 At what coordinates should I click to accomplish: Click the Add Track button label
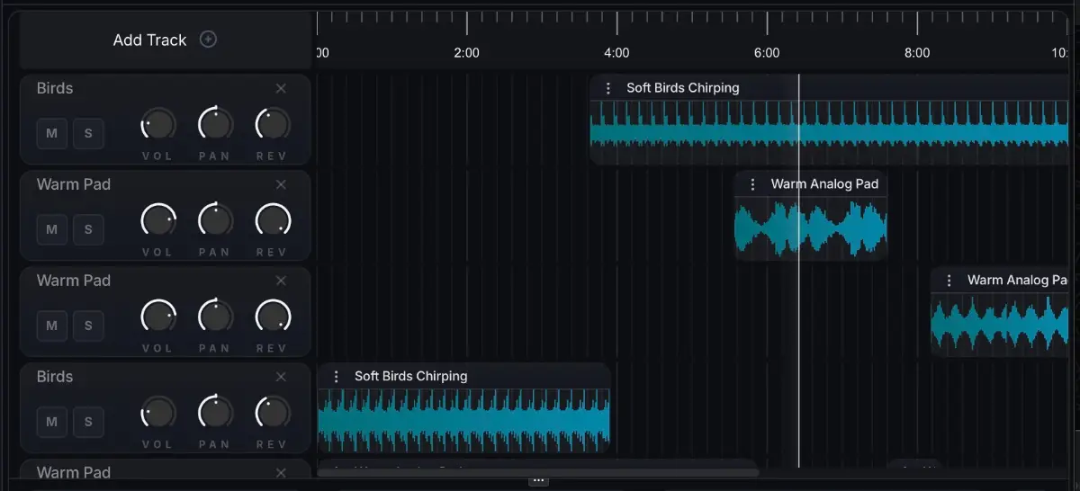click(x=149, y=40)
